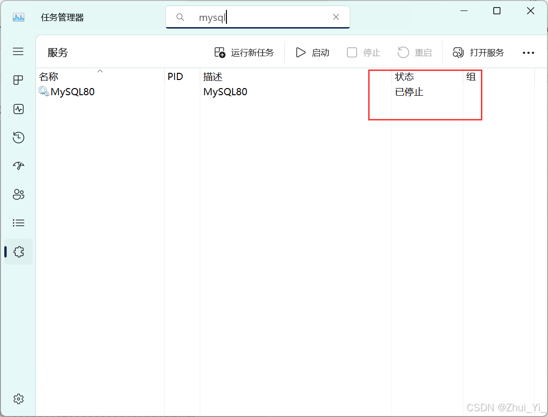Open the App history page icon
The image size is (548, 417).
(x=18, y=138)
